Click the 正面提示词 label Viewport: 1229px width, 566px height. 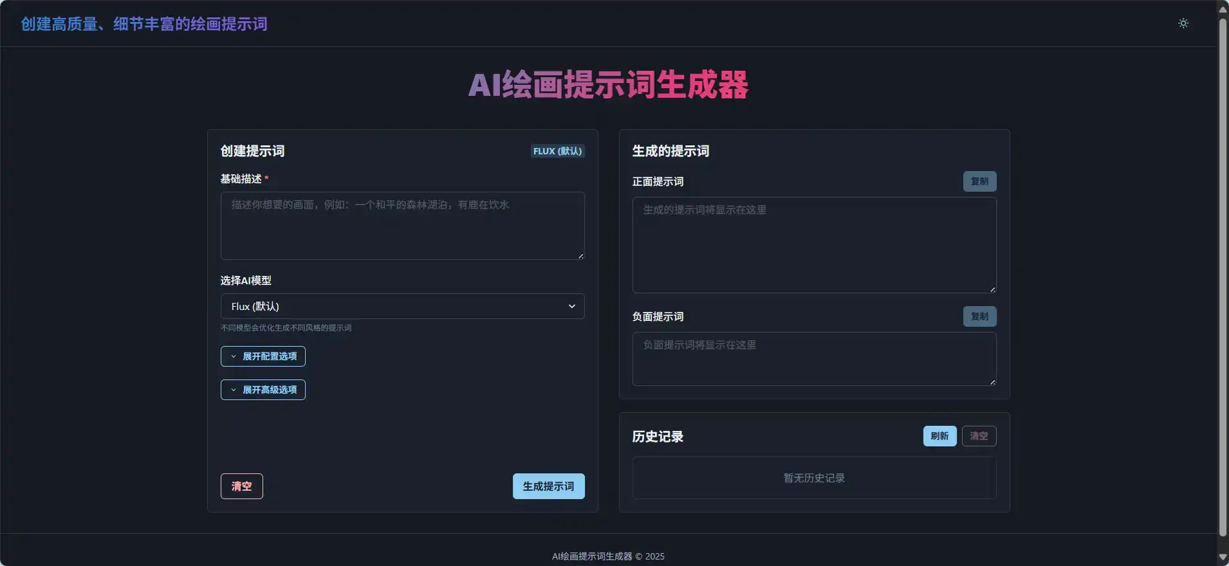click(x=658, y=181)
